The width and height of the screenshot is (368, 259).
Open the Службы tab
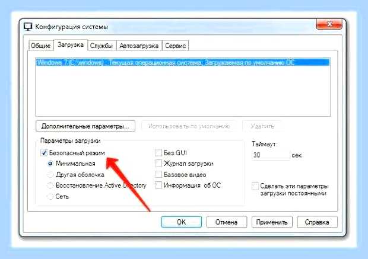point(101,46)
